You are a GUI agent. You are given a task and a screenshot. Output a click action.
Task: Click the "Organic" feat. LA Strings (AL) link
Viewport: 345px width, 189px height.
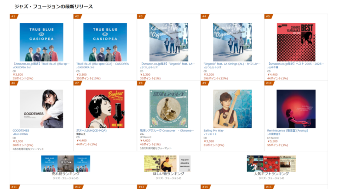(232, 64)
